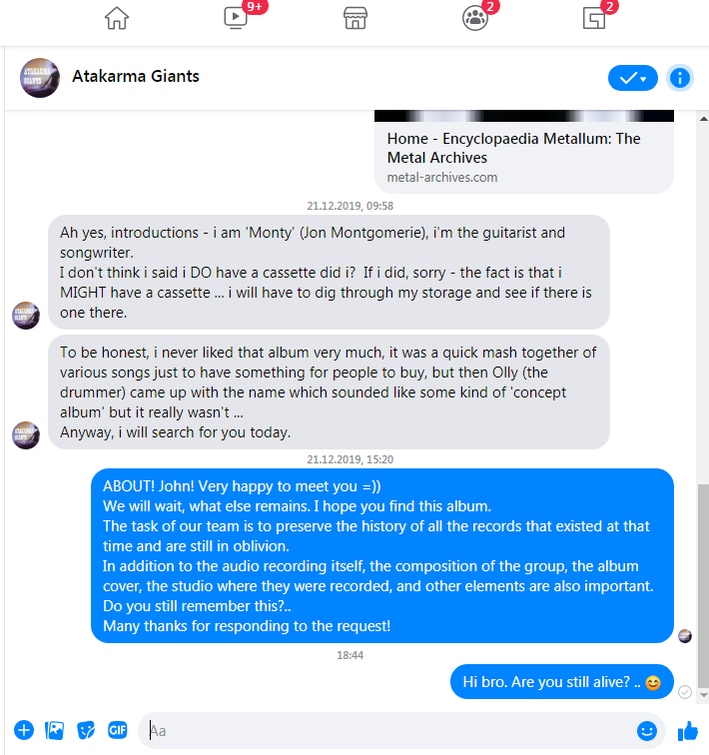This screenshot has height=755, width=709.
Task: Click sender avatar beside Monty's introduction message
Action: pyautogui.click(x=26, y=316)
